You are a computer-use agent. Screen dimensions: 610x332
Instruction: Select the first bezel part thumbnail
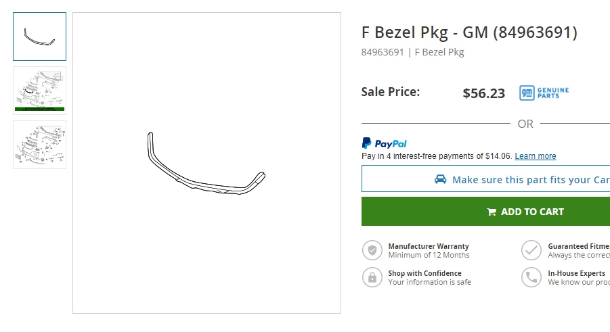coord(40,37)
